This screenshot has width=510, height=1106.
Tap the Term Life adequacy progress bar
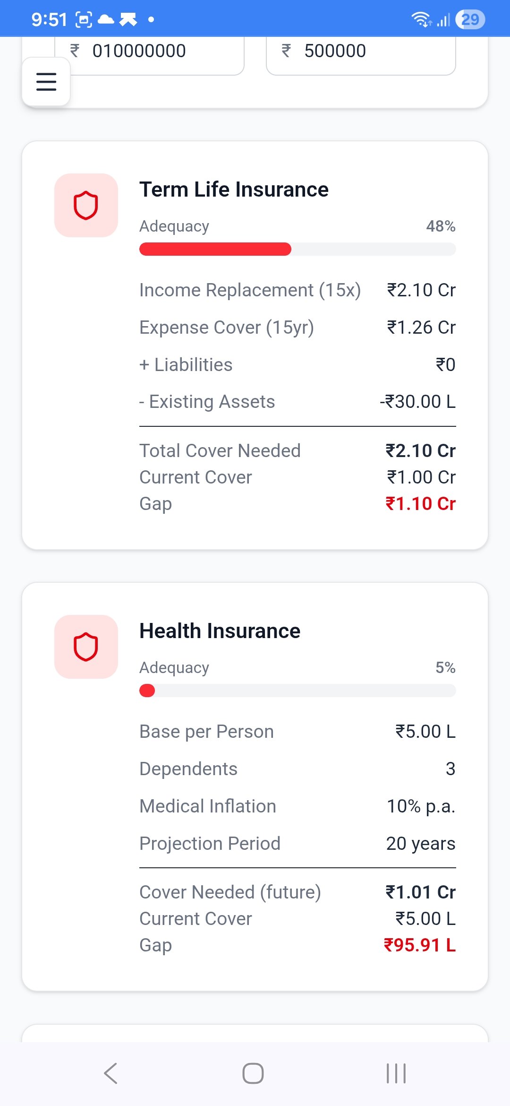pos(297,249)
